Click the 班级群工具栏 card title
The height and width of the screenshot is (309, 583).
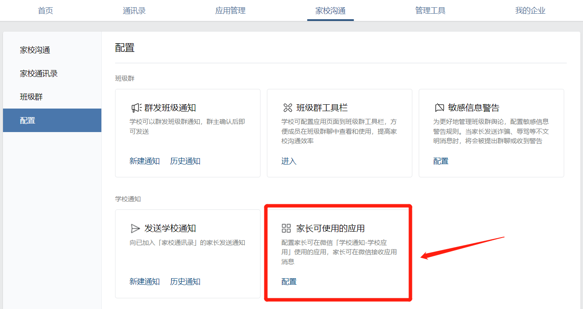pyautogui.click(x=322, y=108)
